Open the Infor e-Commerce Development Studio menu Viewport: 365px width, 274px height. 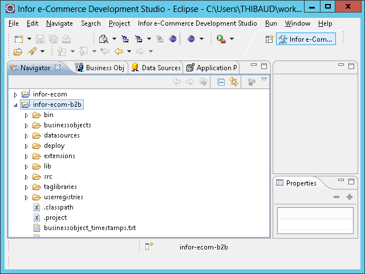pos(197,23)
